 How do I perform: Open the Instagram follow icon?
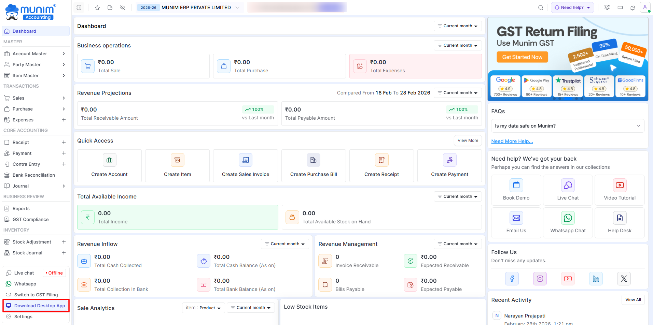click(x=540, y=279)
